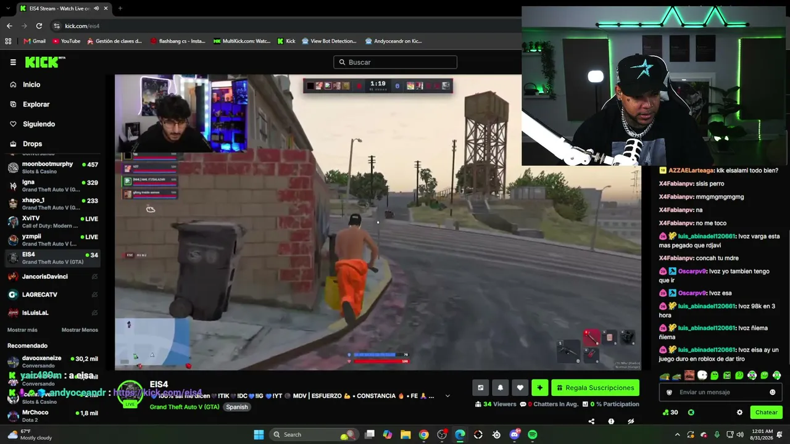Open Discord from the taskbar
790x444 pixels.
[515, 435]
